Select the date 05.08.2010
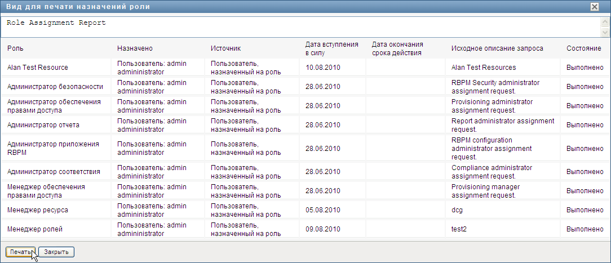This screenshot has height=263, width=611. click(323, 210)
